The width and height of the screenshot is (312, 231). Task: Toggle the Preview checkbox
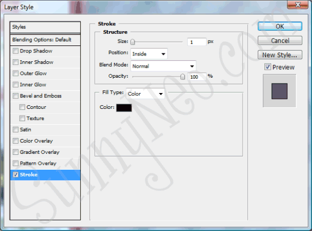[268, 67]
